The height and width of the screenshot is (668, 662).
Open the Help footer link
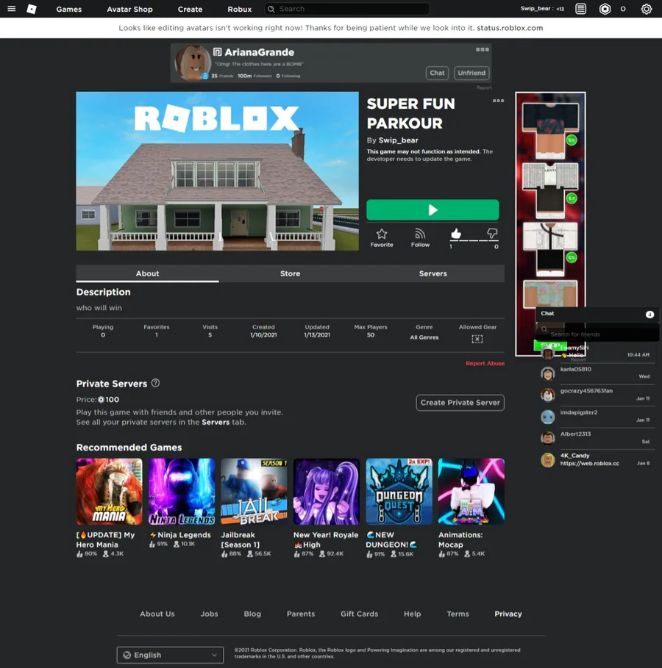coord(412,614)
